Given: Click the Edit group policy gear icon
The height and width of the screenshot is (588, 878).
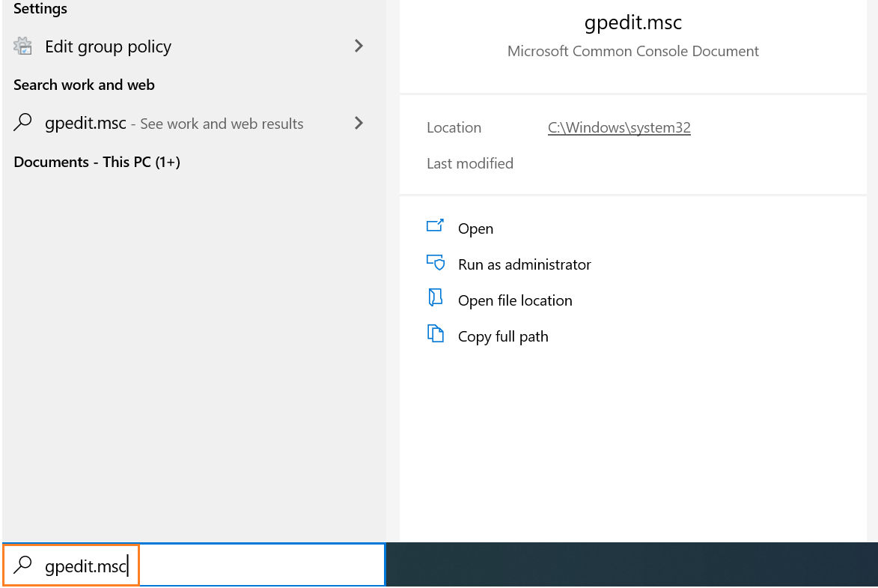Looking at the screenshot, I should [22, 46].
